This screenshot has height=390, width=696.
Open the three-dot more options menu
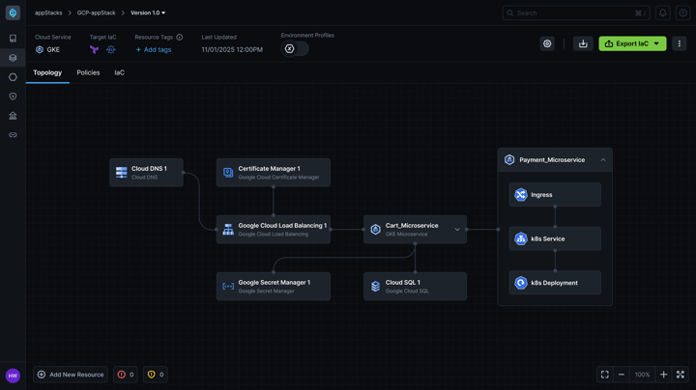(x=680, y=43)
